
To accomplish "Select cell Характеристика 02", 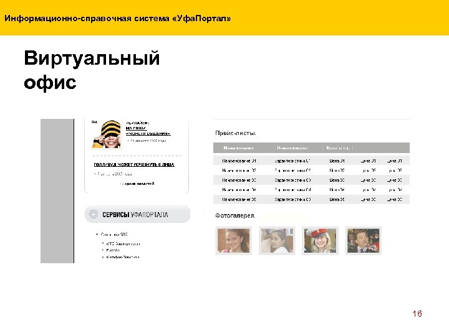I will tap(292, 170).
